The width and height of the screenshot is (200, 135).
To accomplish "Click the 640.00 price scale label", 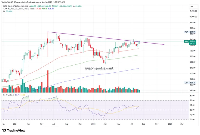I will 193,68.
